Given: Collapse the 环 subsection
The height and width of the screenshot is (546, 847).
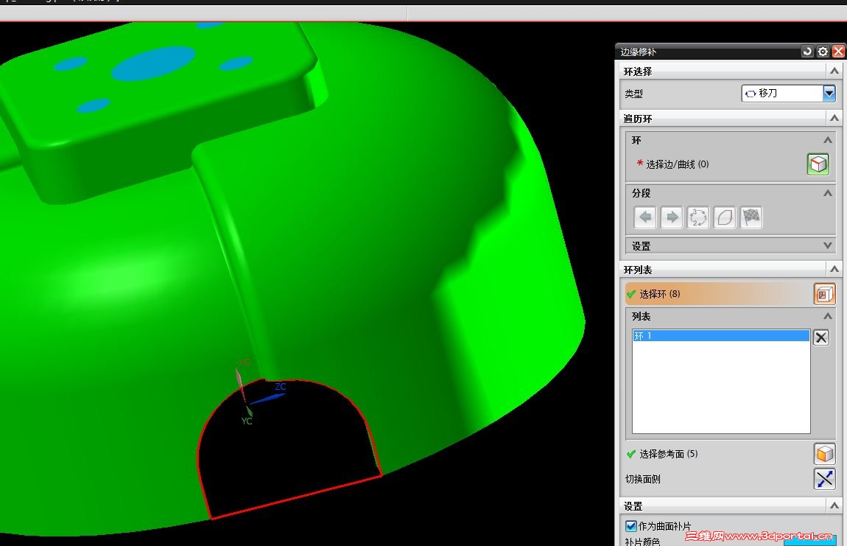Looking at the screenshot, I should (828, 140).
